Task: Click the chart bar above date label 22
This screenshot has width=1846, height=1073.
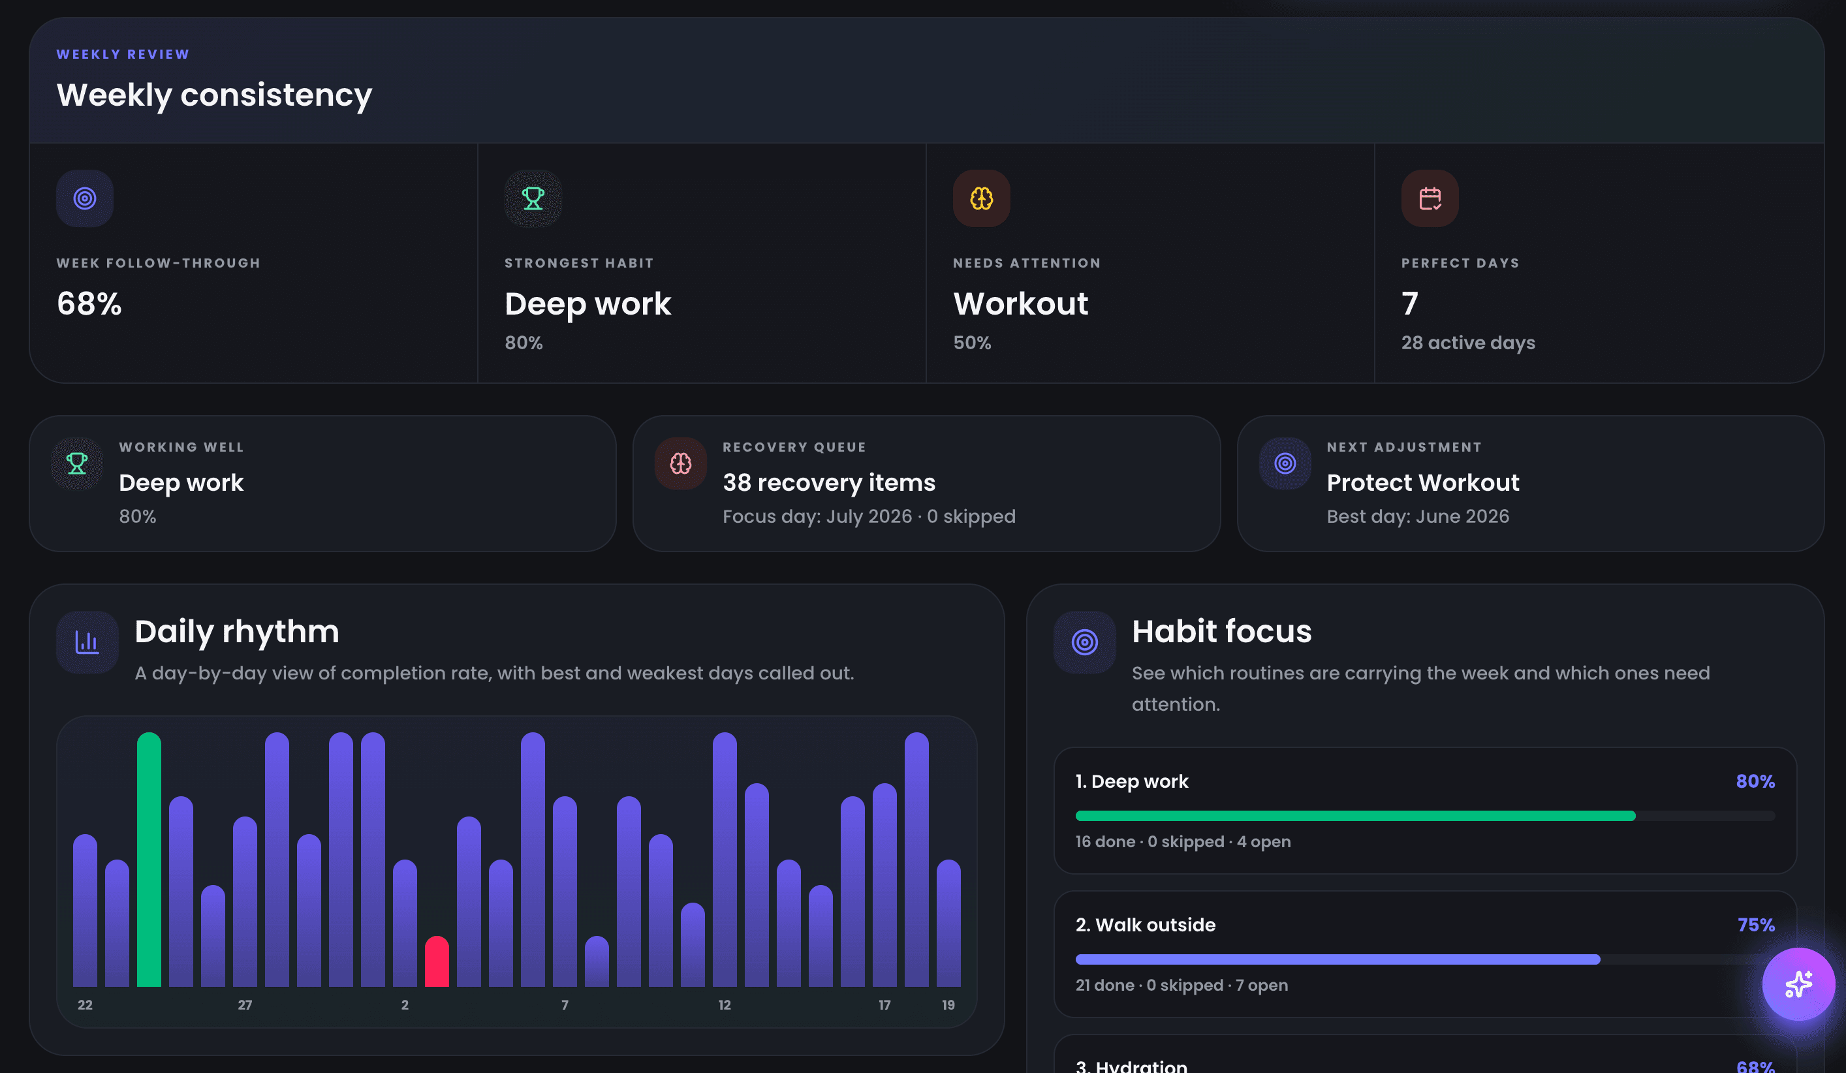Action: coord(85,910)
